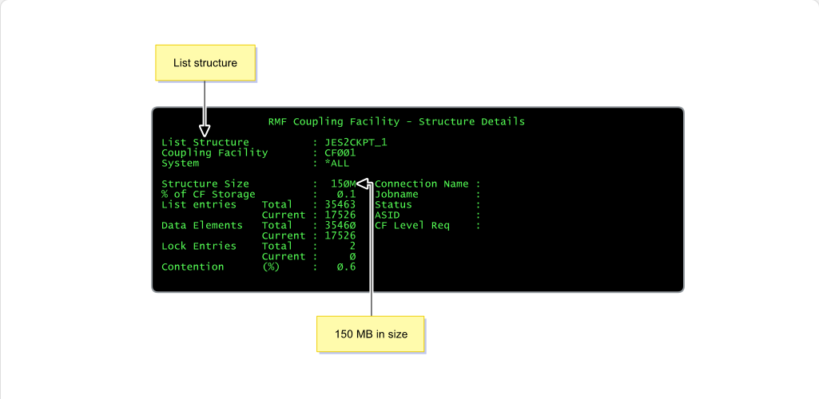Image resolution: width=819 pixels, height=399 pixels.
Task: Click the 'Structure Size' label
Action: [205, 184]
